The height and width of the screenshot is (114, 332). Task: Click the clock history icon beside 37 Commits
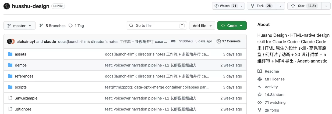pyautogui.click(x=219, y=41)
